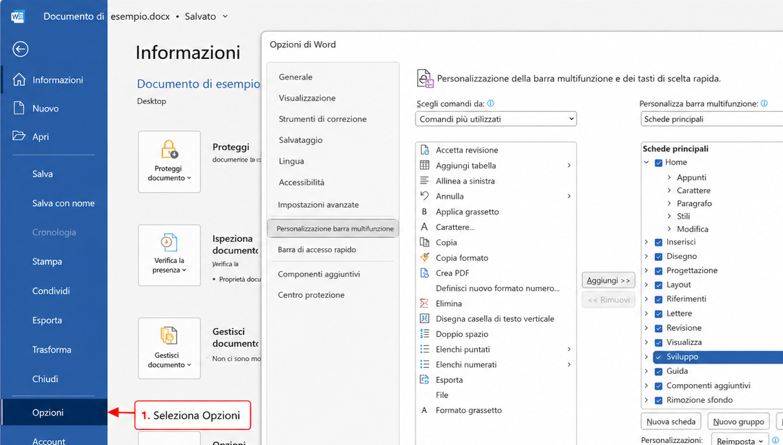Click the Aggiungi tabella grid icon
The height and width of the screenshot is (445, 783).
click(424, 165)
